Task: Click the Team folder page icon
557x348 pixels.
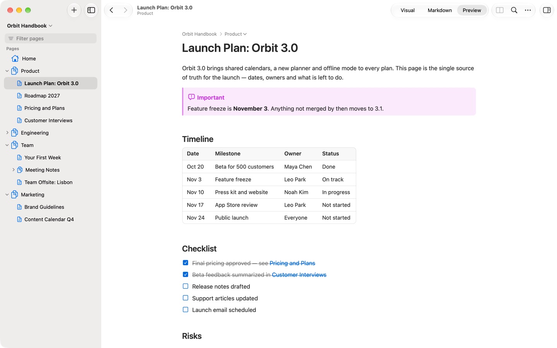Action: pos(15,145)
